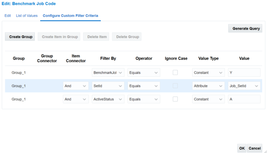Open Value Type dropdown showing Attribute
This screenshot has height=153, width=268.
(208, 86)
